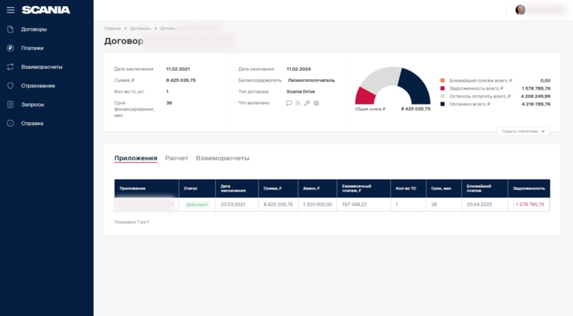573x316 pixels.
Task: Click the dark navy Оплачено всего legend swatch
Action: [x=443, y=104]
